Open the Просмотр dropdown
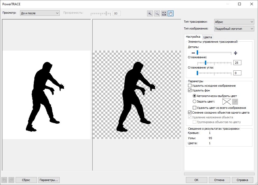This screenshot has height=185, width=258. (x=40, y=13)
